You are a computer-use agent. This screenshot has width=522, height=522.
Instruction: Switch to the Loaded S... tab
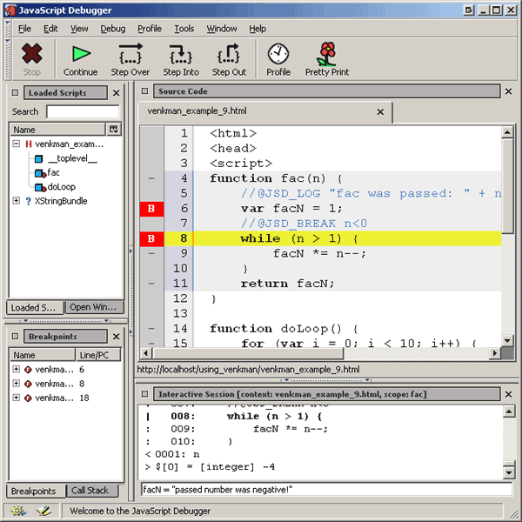(35, 307)
